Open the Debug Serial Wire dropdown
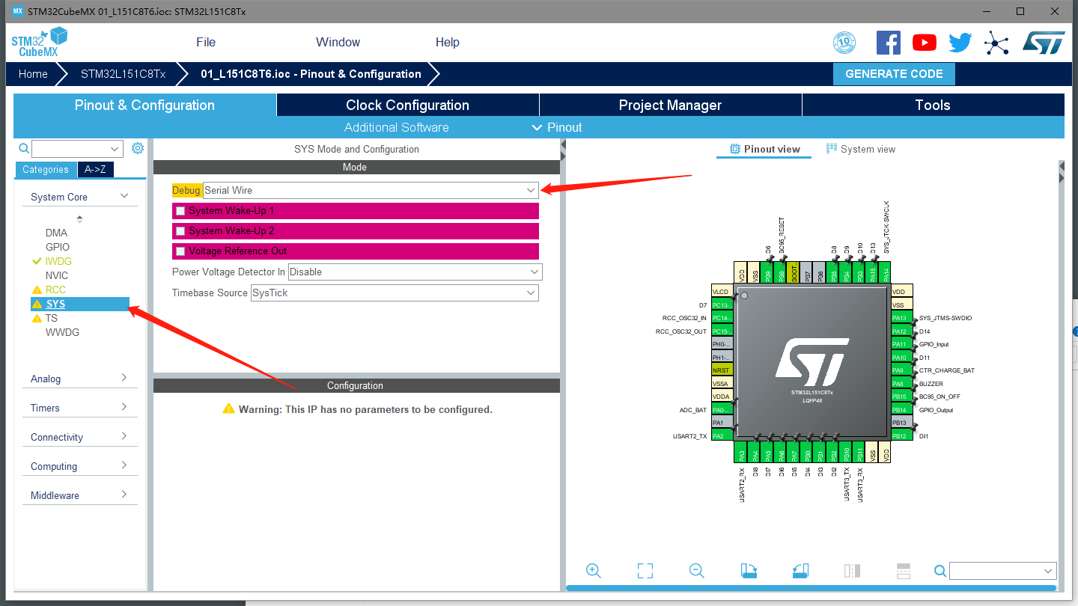This screenshot has width=1078, height=606. 531,190
